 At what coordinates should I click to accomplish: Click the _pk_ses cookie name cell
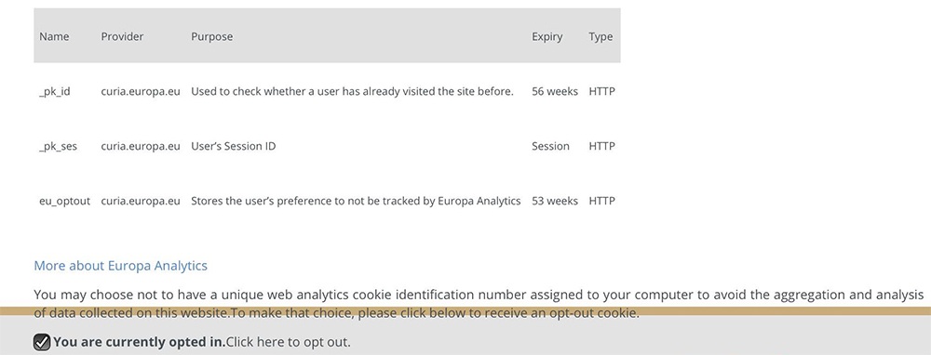(x=58, y=147)
